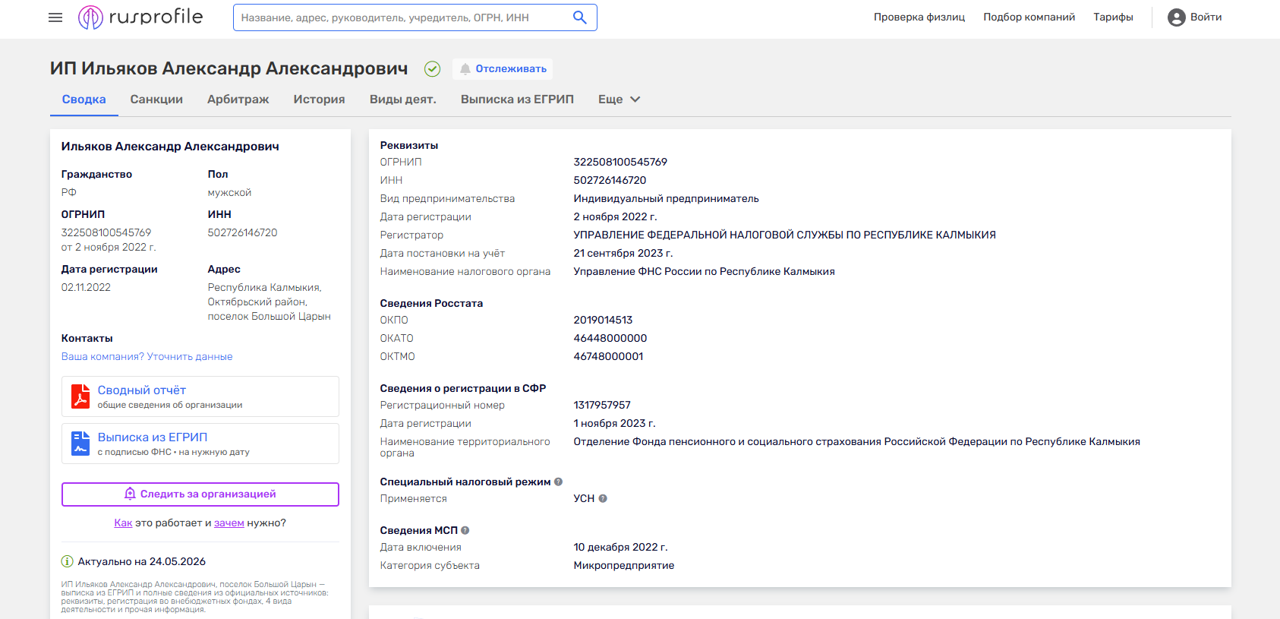Image resolution: width=1280 pixels, height=619 pixels.
Task: Open the hamburger menu icon
Action: [x=55, y=17]
